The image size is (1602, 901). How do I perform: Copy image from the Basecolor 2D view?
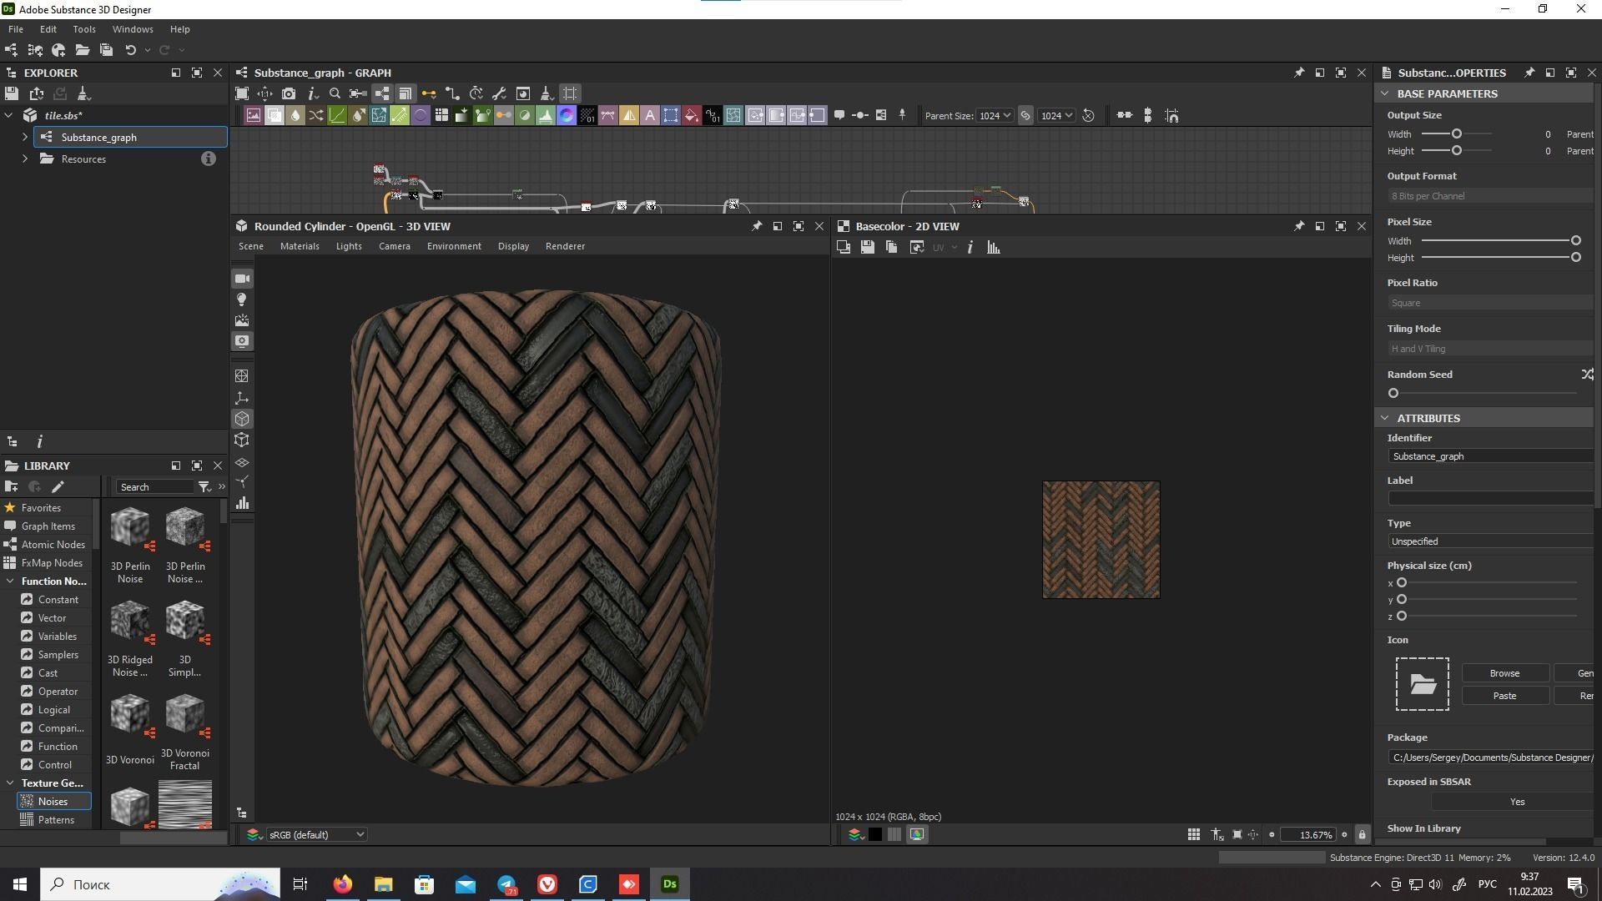[891, 247]
